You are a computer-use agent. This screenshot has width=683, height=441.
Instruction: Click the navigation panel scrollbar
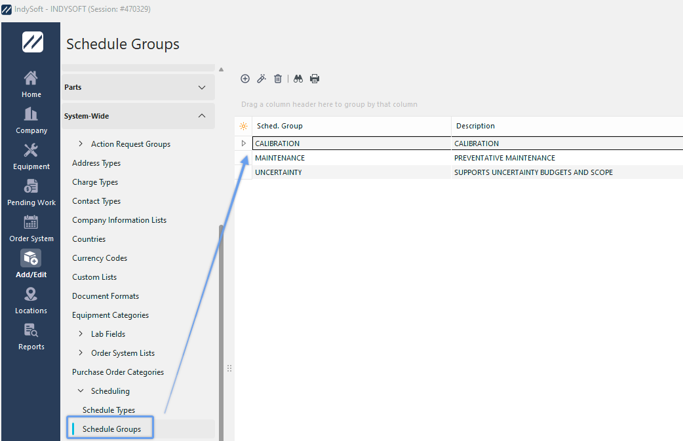(x=222, y=333)
